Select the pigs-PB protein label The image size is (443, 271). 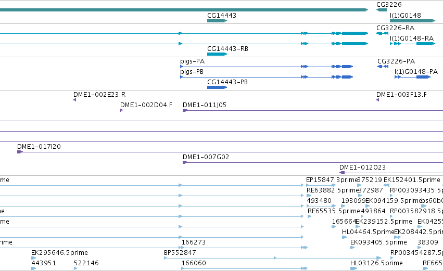(192, 72)
